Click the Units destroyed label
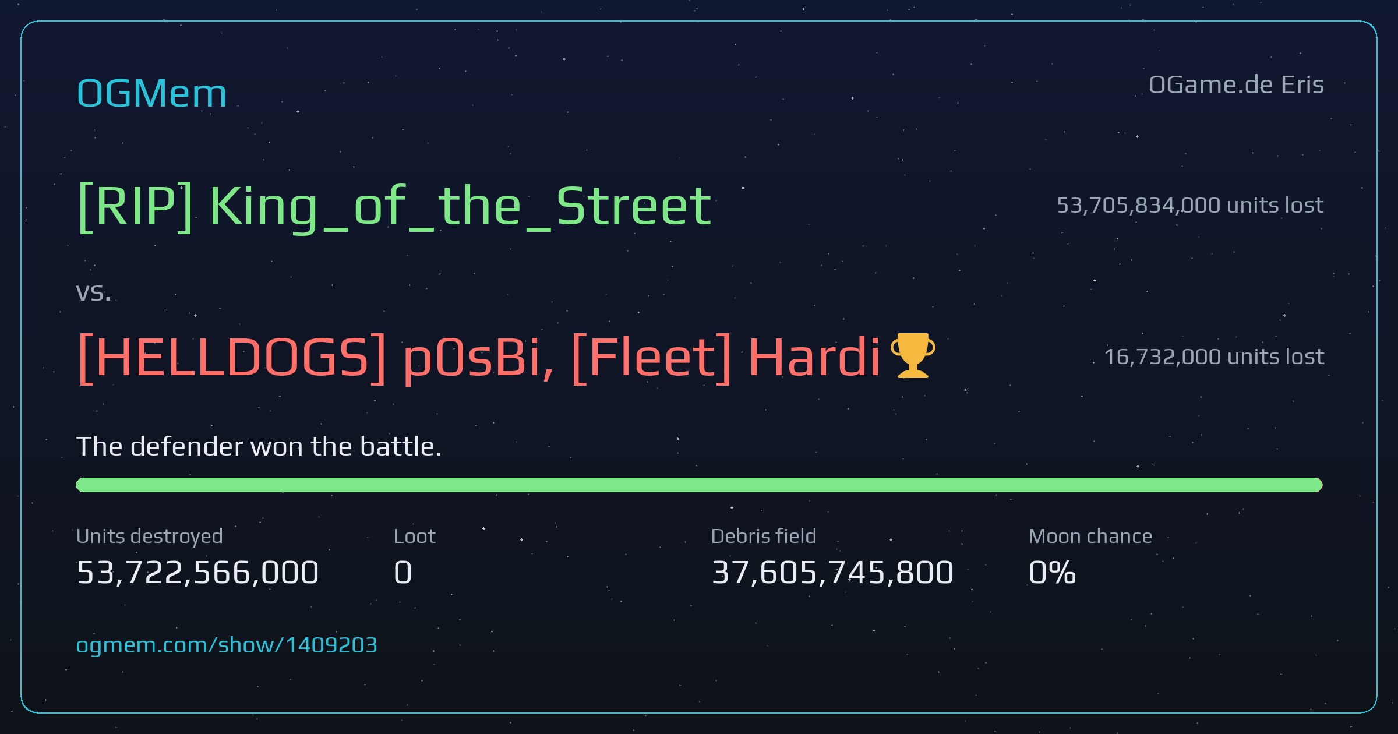Image resolution: width=1398 pixels, height=734 pixels. point(150,536)
